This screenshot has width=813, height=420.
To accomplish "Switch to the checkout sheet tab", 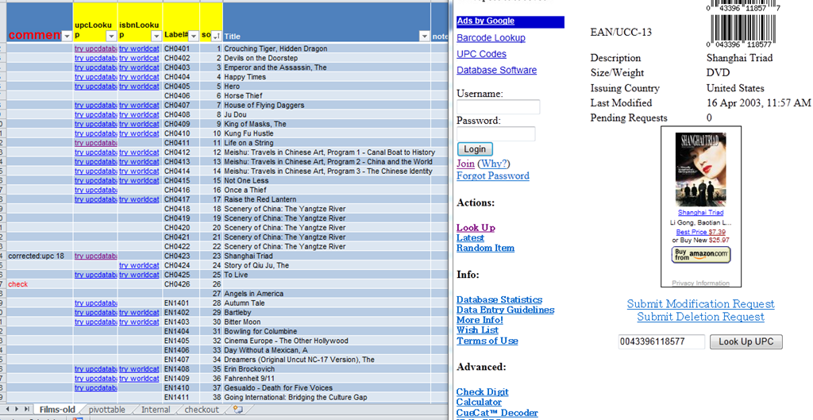I will click(x=202, y=410).
